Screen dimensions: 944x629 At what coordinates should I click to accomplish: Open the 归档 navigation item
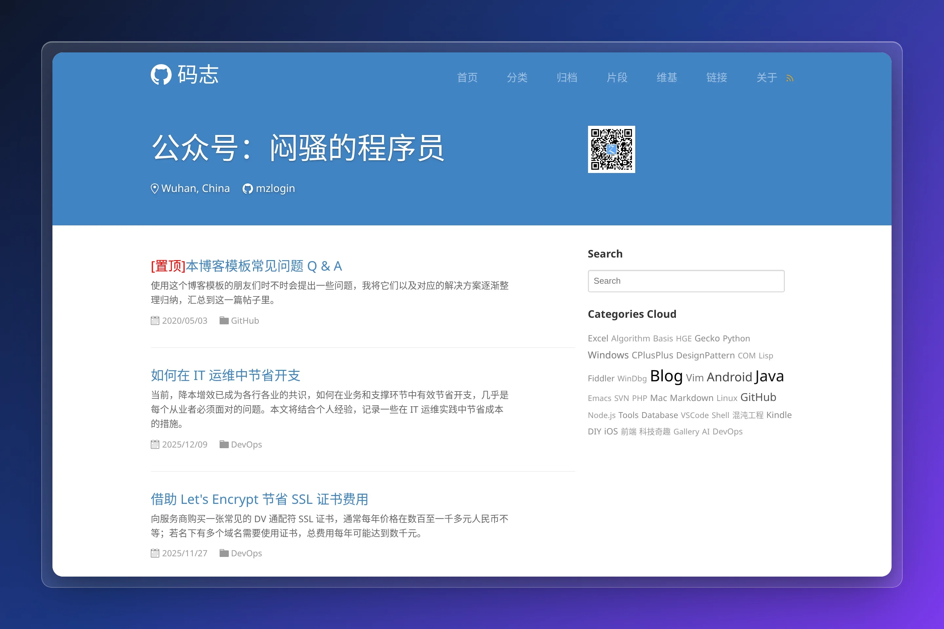(567, 77)
